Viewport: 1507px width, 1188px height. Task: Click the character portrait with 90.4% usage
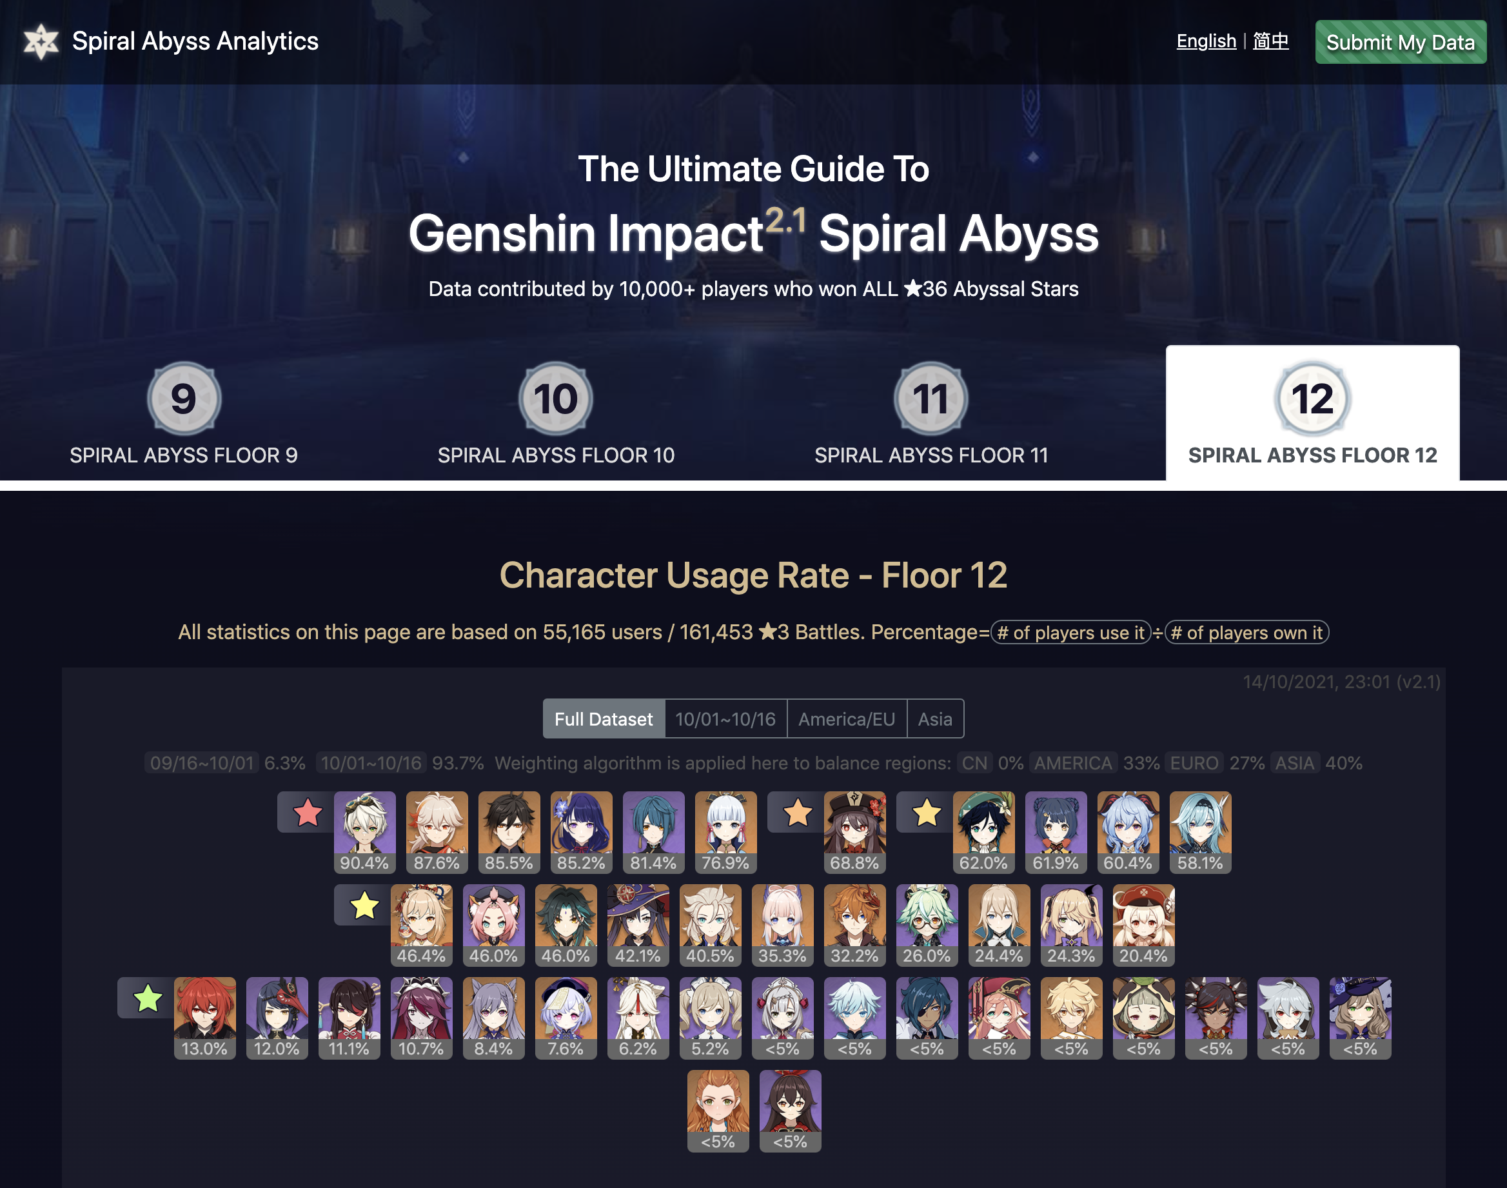tap(364, 832)
